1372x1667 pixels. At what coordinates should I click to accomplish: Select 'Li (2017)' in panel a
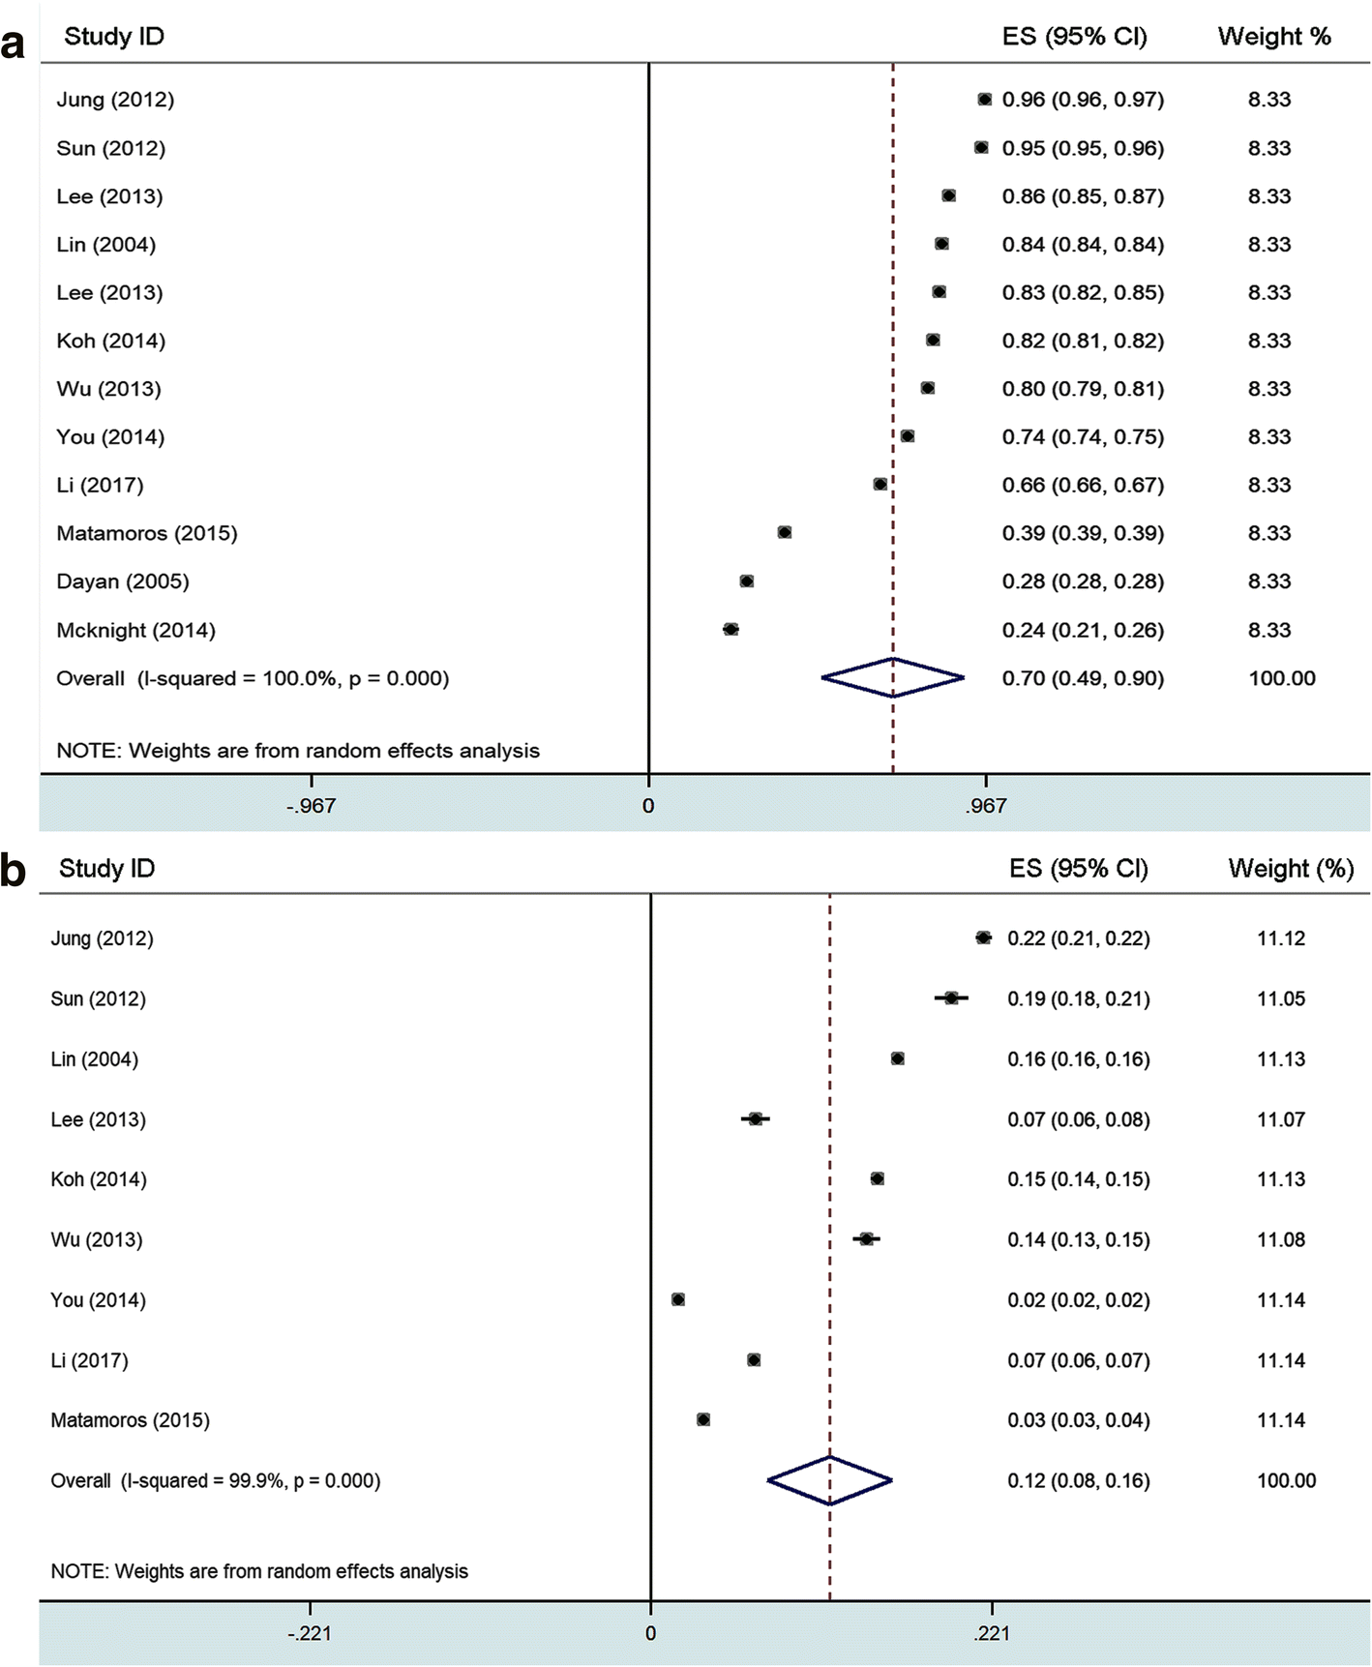(100, 485)
